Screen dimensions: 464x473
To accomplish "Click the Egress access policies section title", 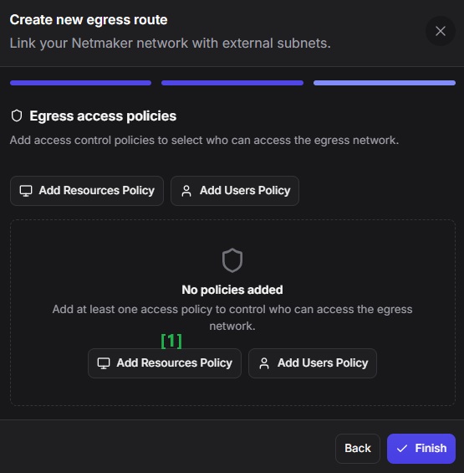I will point(103,116).
